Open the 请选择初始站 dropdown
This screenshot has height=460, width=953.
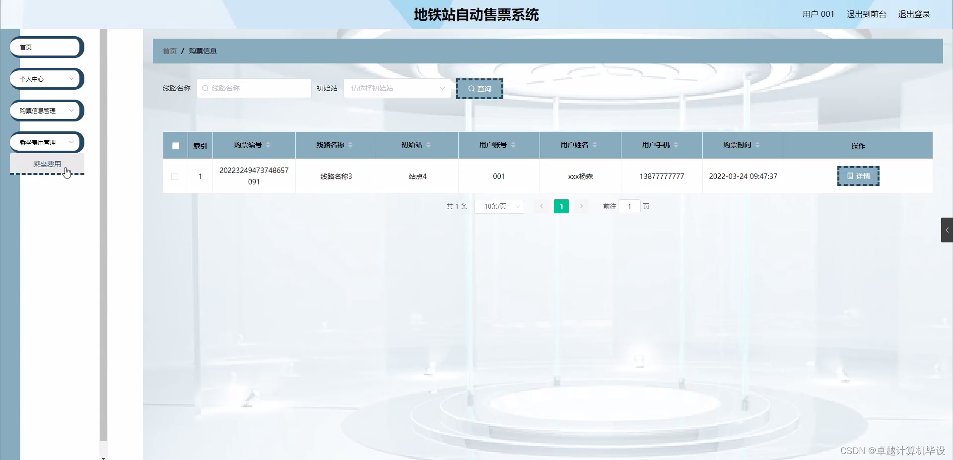click(x=396, y=88)
